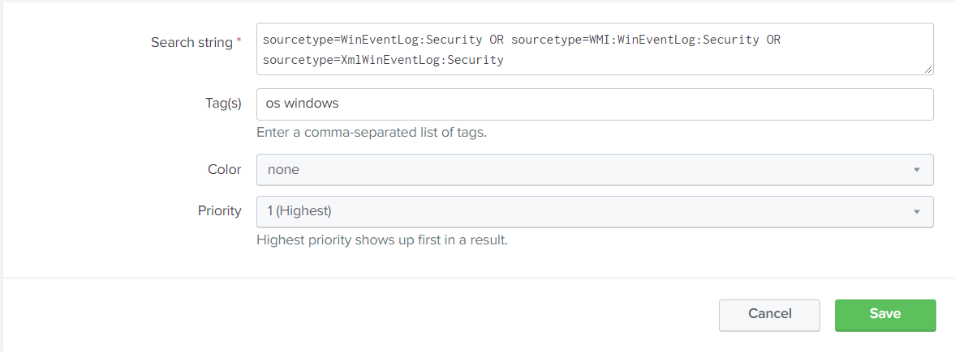Open the Color dropdown showing none
This screenshot has width=955, height=352.
click(594, 170)
